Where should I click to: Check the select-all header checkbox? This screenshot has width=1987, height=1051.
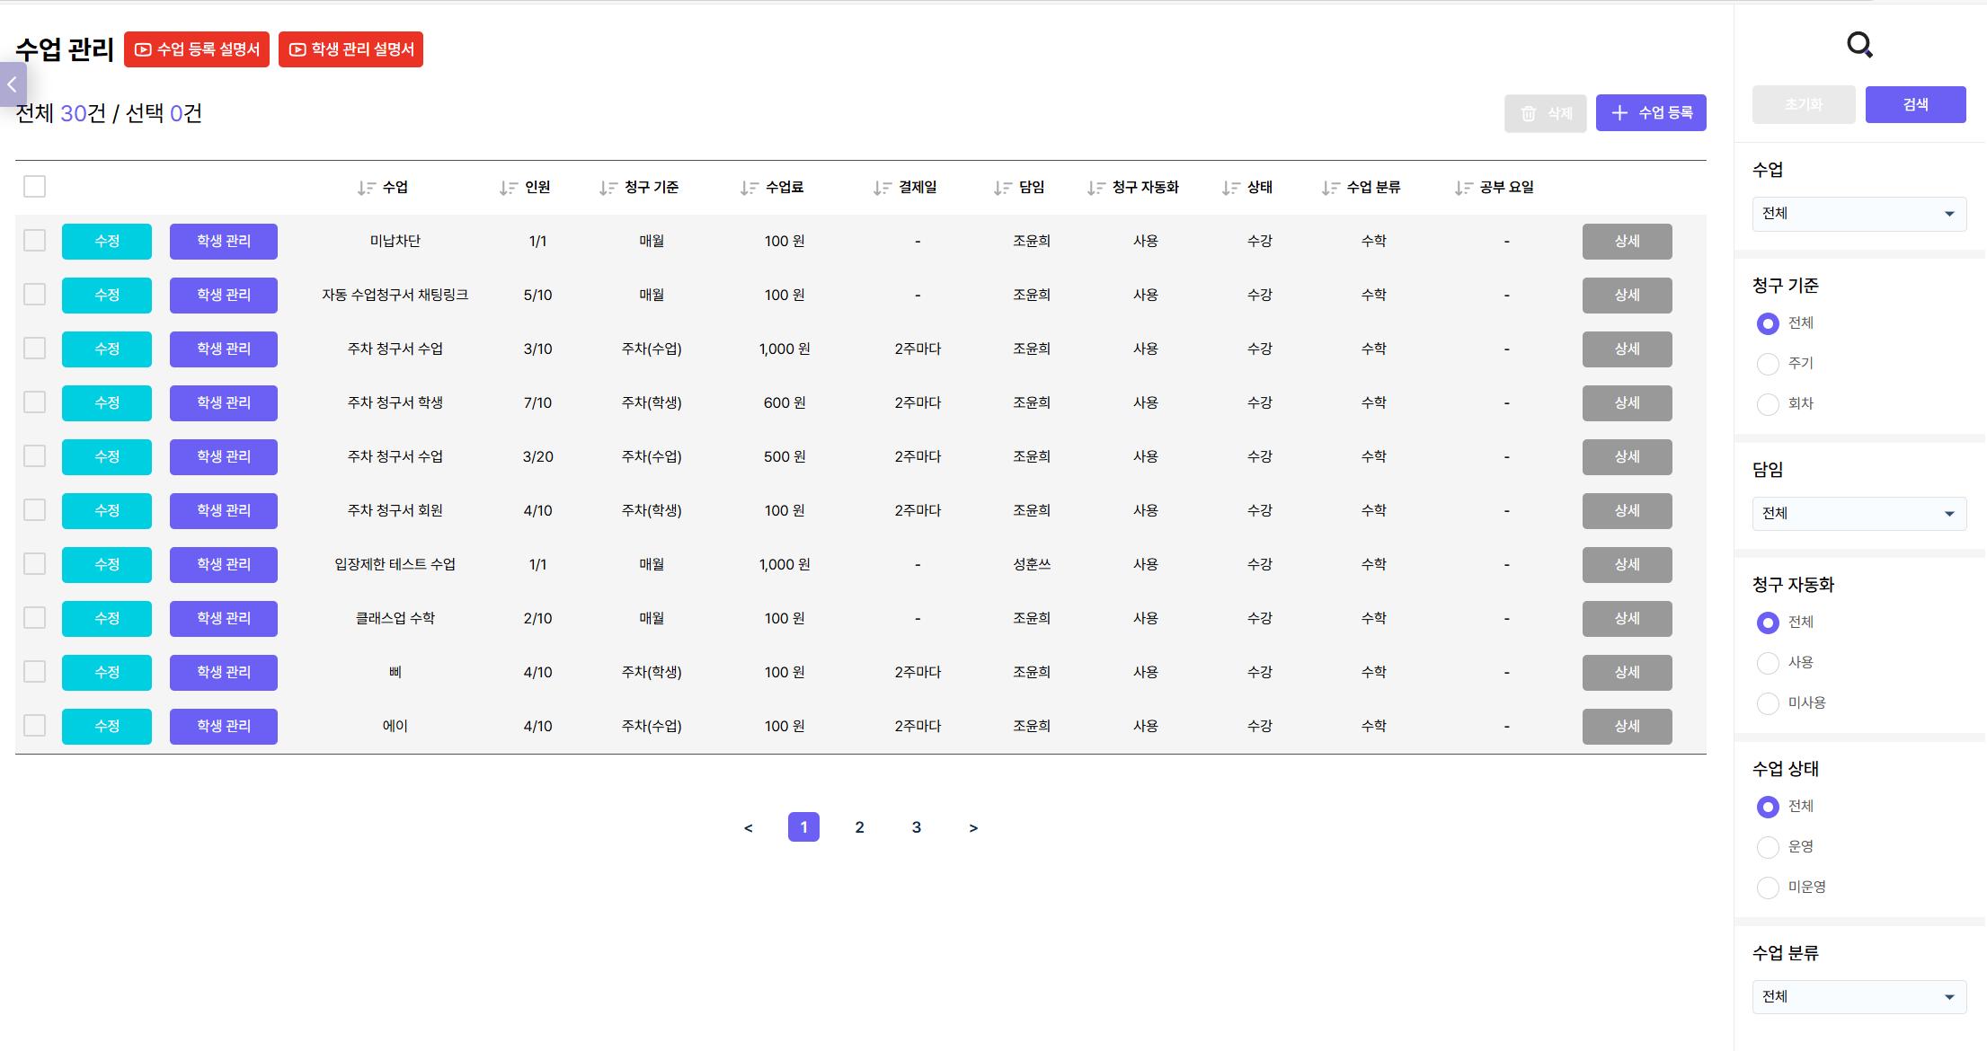(35, 187)
